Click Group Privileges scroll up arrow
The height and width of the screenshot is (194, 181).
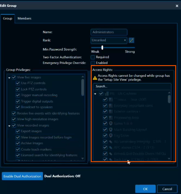coord(83,77)
